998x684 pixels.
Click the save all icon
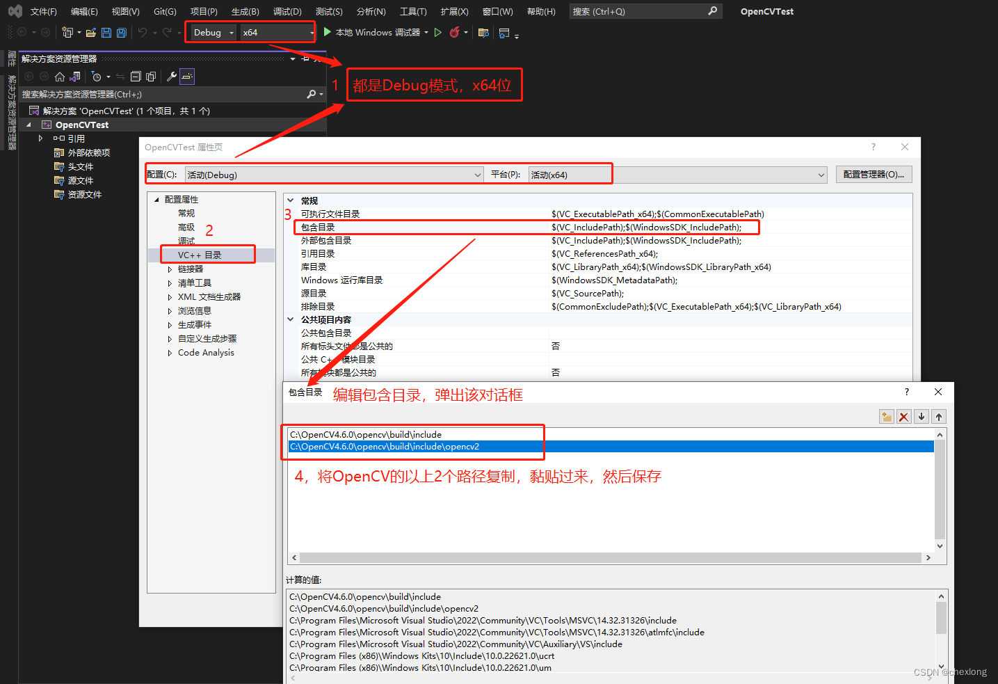point(122,32)
